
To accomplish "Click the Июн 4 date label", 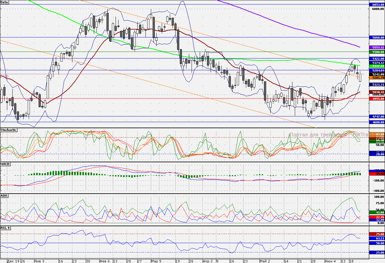I will [x=330, y=261].
